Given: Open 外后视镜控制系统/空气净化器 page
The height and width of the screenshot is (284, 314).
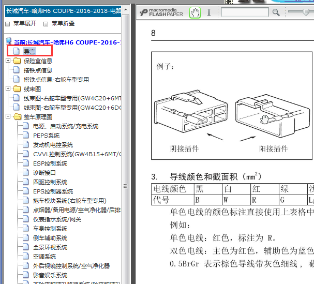Looking at the screenshot, I should (x=71, y=266).
